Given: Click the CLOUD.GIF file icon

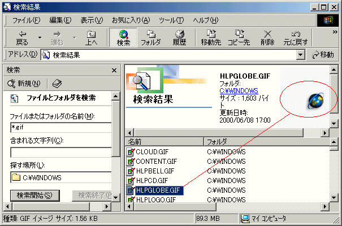Looking at the screenshot, I should (x=131, y=151).
